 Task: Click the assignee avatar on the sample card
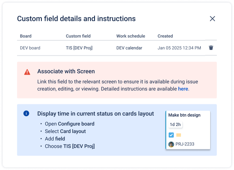pos(171,144)
